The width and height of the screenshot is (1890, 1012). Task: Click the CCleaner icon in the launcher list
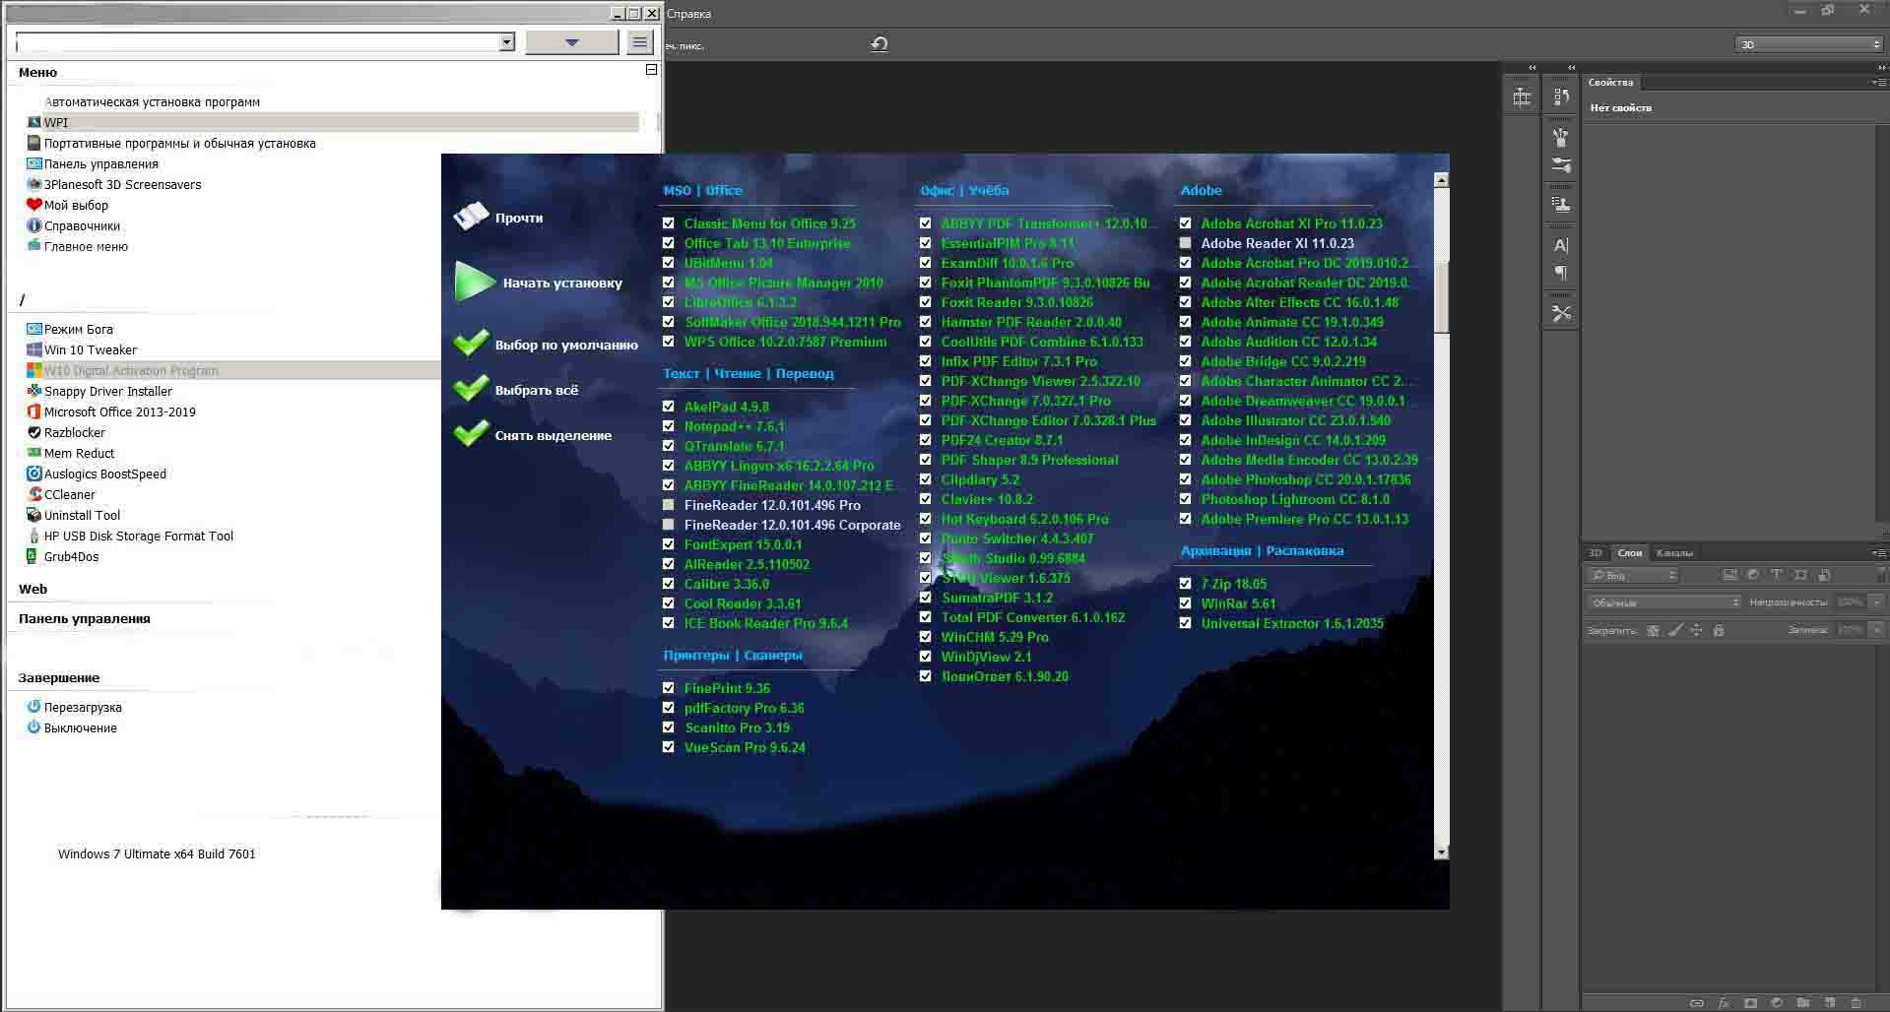point(34,494)
